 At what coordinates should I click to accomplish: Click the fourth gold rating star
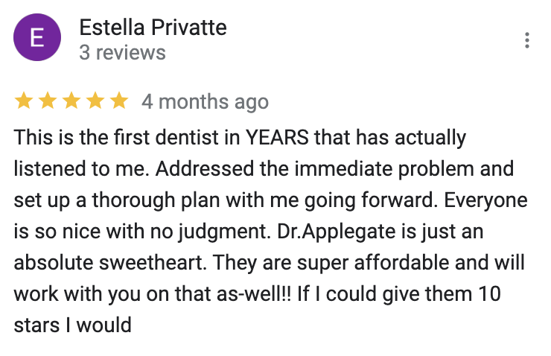pyautogui.click(x=95, y=101)
